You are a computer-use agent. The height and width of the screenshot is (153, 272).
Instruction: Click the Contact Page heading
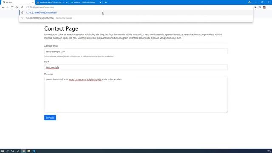(x=61, y=28)
